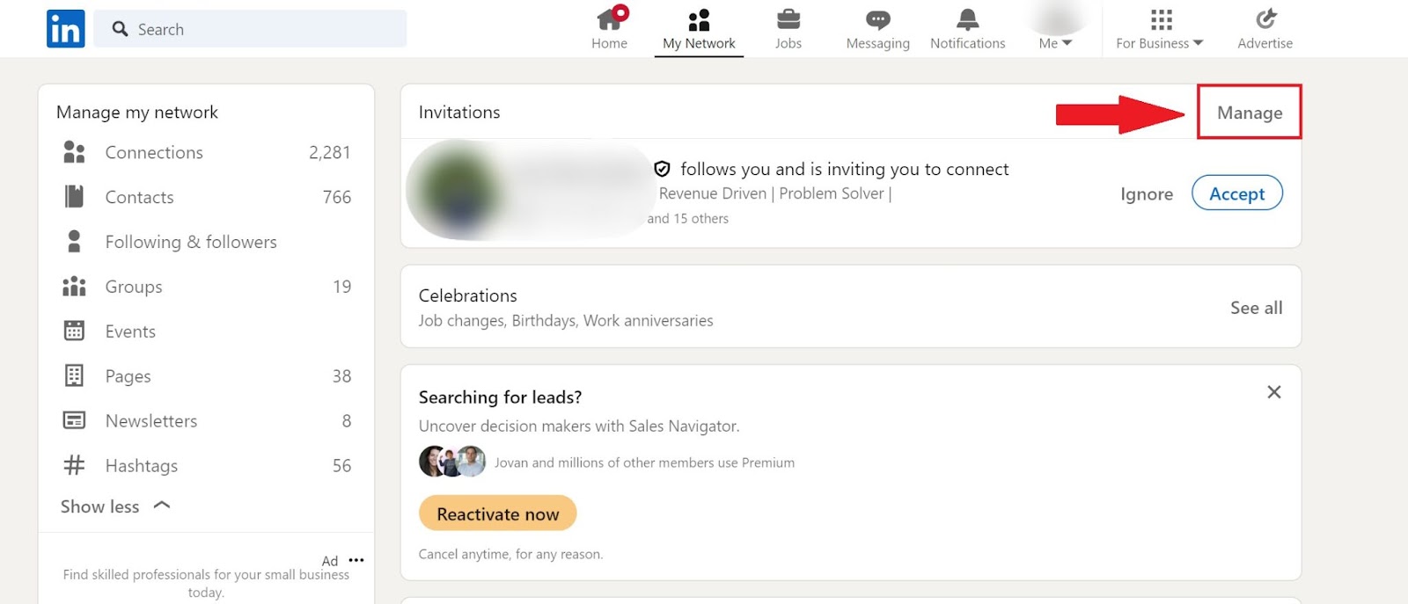Select the Groups icon in sidebar

point(74,286)
